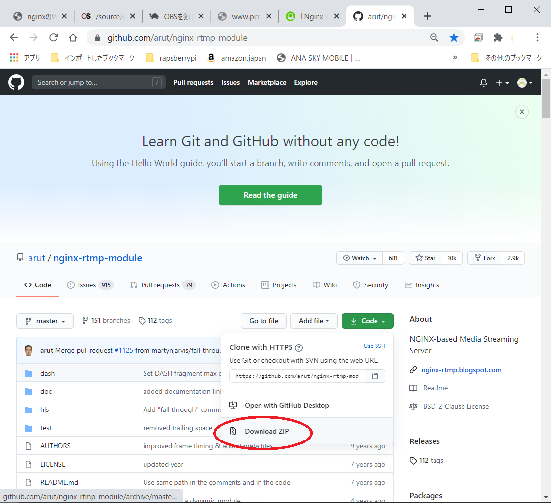Image resolution: width=551 pixels, height=503 pixels.
Task: Expand the master branch dropdown
Action: (45, 321)
